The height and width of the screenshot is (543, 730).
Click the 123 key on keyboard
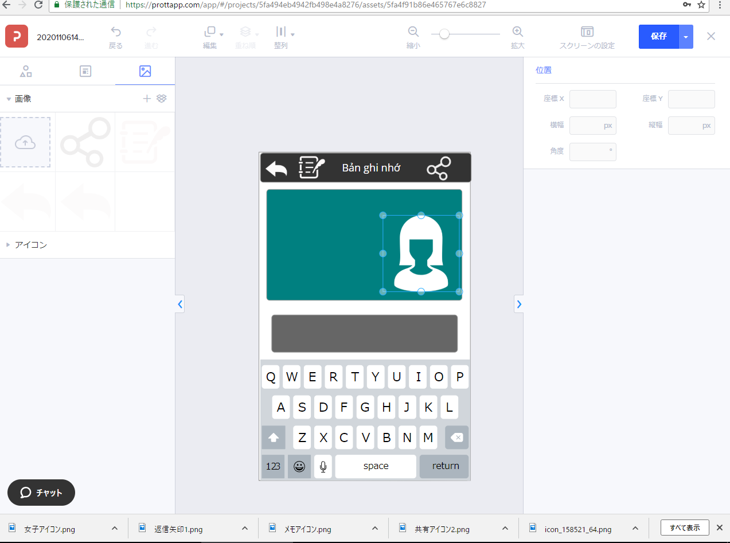coord(274,466)
